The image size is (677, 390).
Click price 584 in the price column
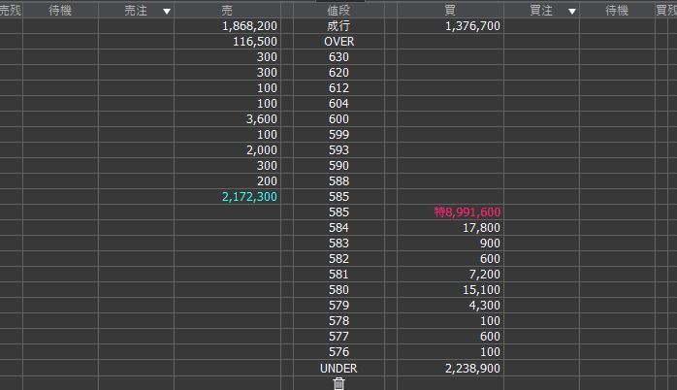click(x=338, y=228)
